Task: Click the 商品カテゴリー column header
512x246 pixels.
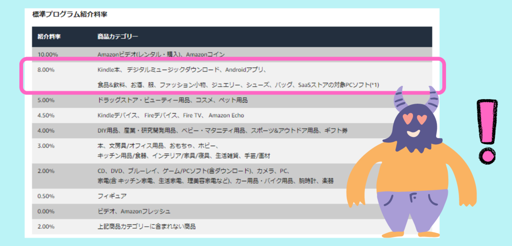Action: click(118, 37)
